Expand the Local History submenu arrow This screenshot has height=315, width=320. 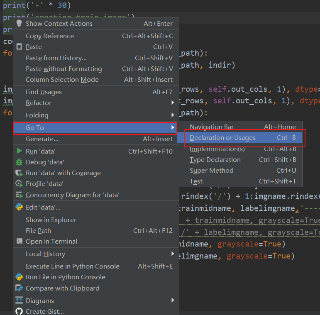[173, 254]
